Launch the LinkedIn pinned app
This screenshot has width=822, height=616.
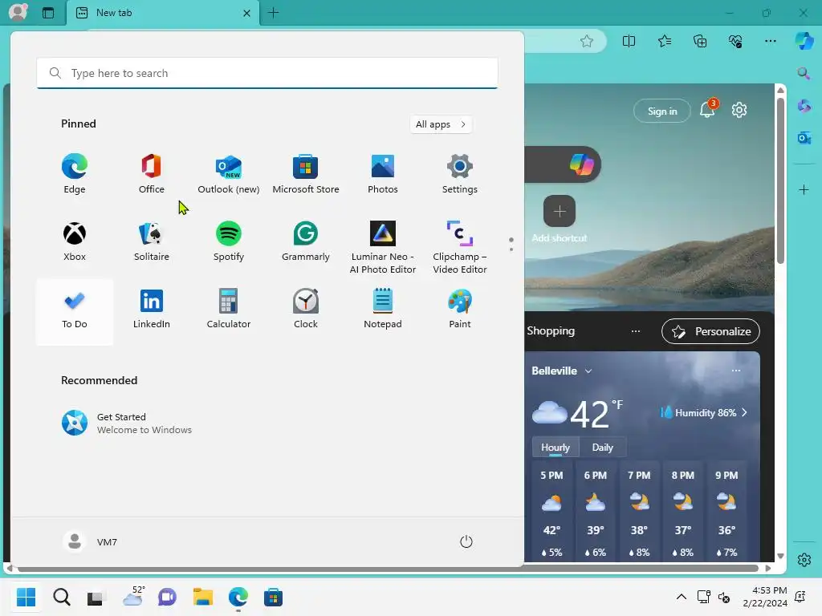pyautogui.click(x=152, y=309)
